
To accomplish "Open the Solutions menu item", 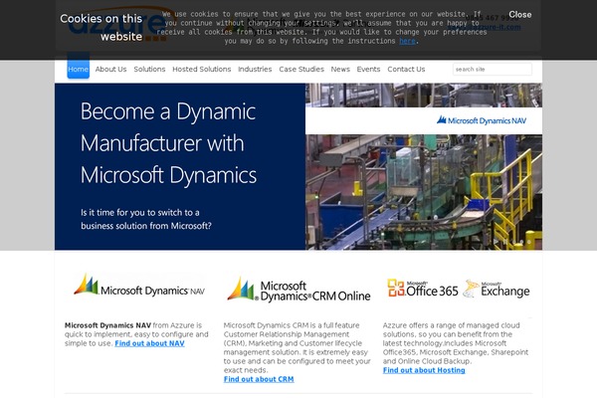I will tap(149, 69).
